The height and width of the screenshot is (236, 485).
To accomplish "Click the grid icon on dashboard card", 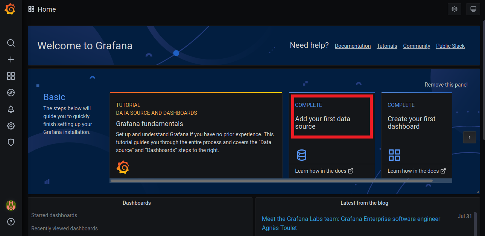I will [x=394, y=155].
